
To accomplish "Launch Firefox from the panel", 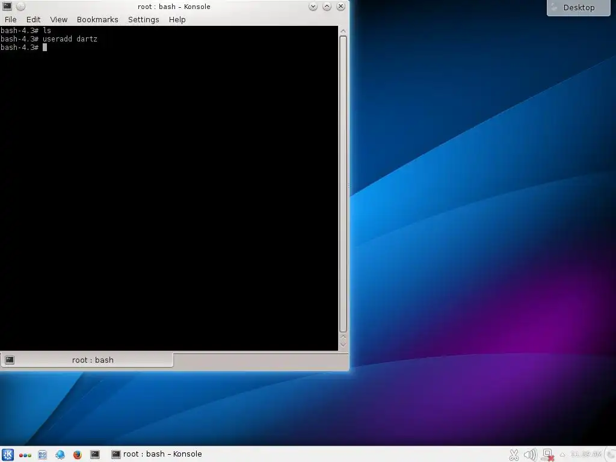I will pyautogui.click(x=78, y=455).
